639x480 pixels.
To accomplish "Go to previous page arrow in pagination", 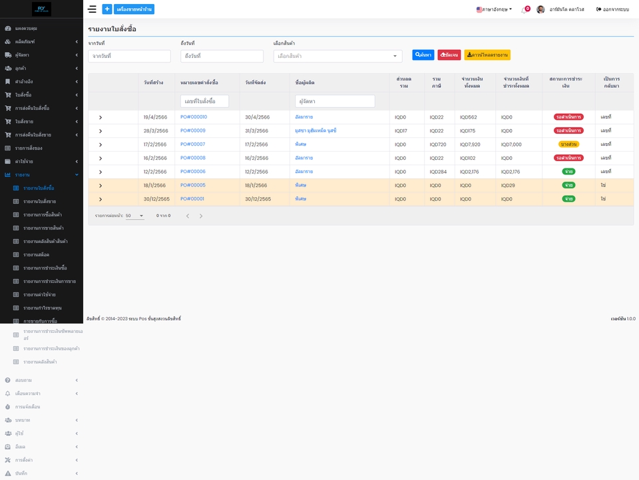I will pos(188,216).
